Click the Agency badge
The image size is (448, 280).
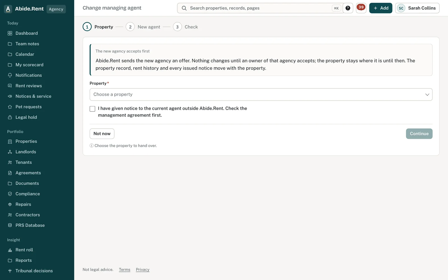pos(56,9)
